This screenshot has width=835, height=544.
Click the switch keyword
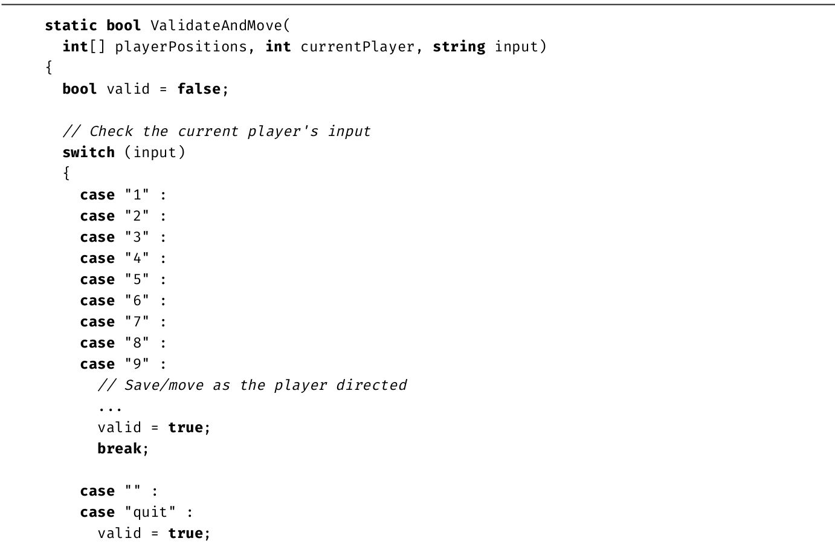coord(88,152)
